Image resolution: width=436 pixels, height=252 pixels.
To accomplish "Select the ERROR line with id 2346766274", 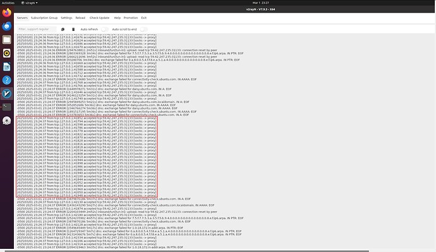I will (x=97, y=109).
